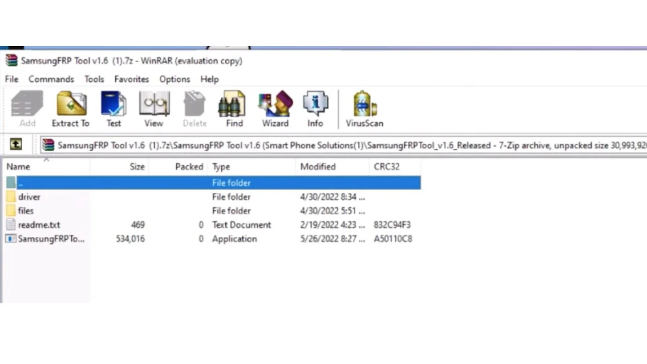Click 'File folder' type in driver row
The height and width of the screenshot is (364, 647).
[x=232, y=197]
